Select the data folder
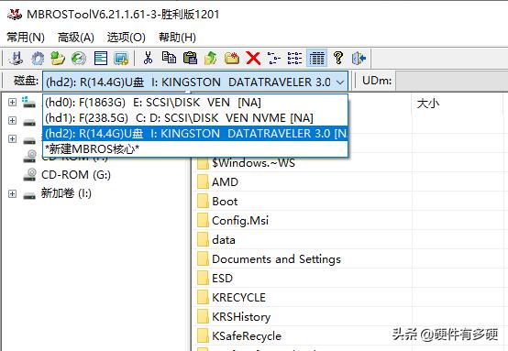 click(x=224, y=240)
